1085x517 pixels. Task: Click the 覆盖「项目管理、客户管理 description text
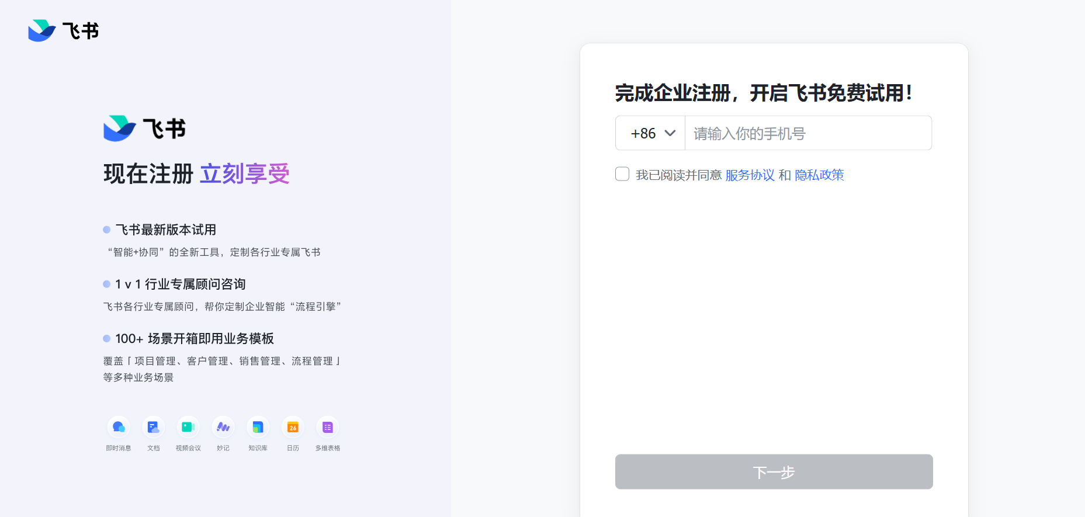click(x=223, y=369)
